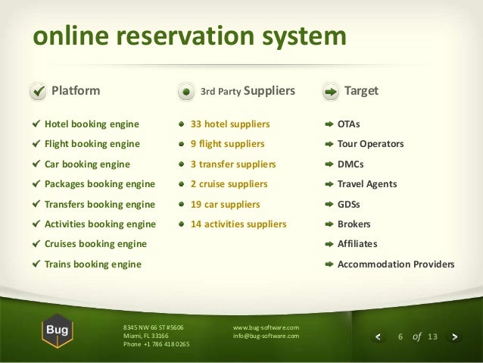Click checkmark beside Cruises booking engine
483x363 pixels.
click(36, 244)
